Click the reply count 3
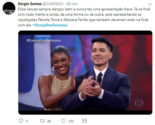 coord(27,121)
